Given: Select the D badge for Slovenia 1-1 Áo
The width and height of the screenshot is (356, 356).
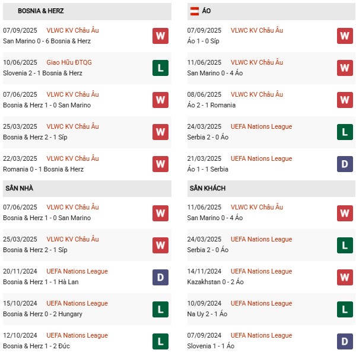Looking at the screenshot, I should tap(345, 341).
